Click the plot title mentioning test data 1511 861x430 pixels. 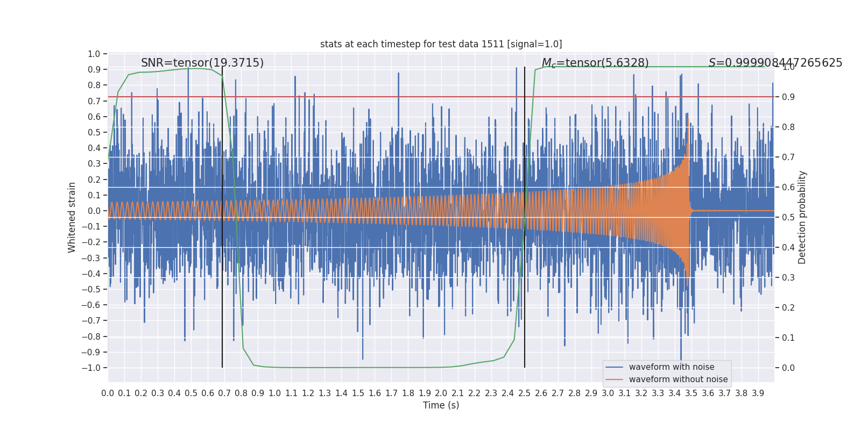(441, 44)
